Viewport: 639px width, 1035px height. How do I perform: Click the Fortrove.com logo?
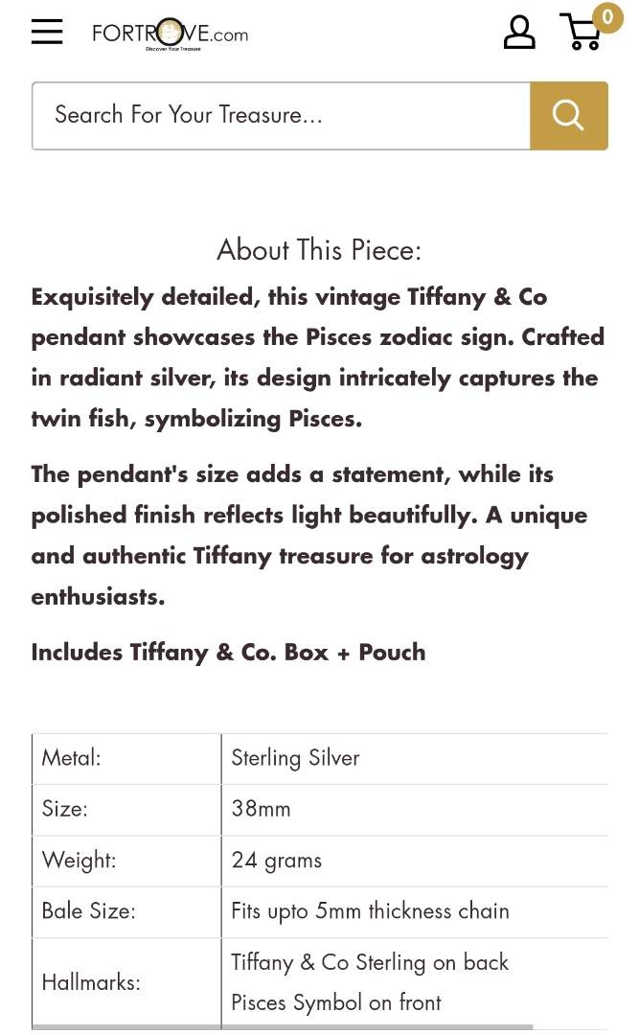[x=170, y=34]
